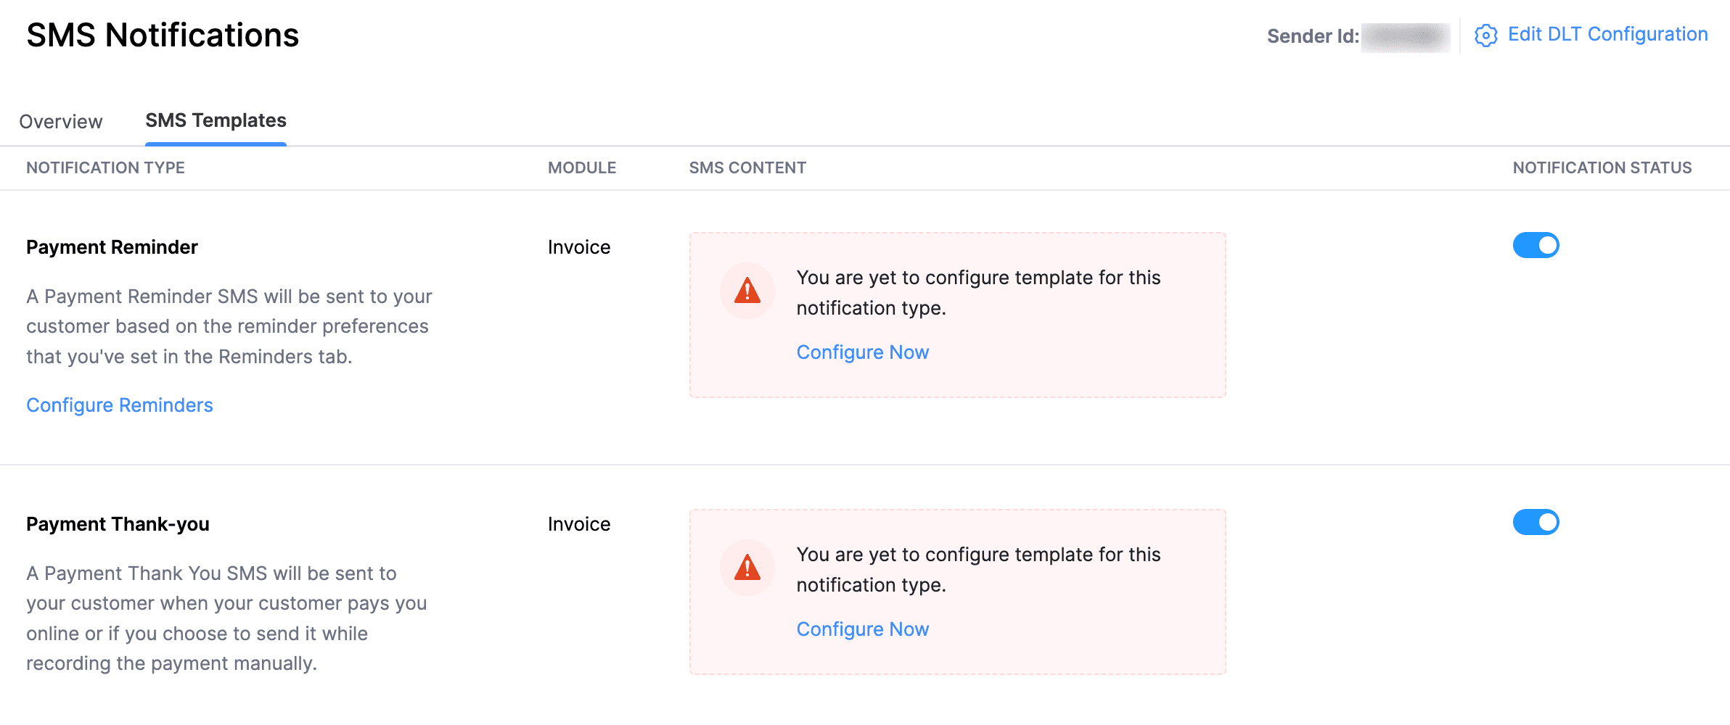This screenshot has width=1730, height=725.
Task: Open Configure Reminders link
Action: pyautogui.click(x=119, y=405)
